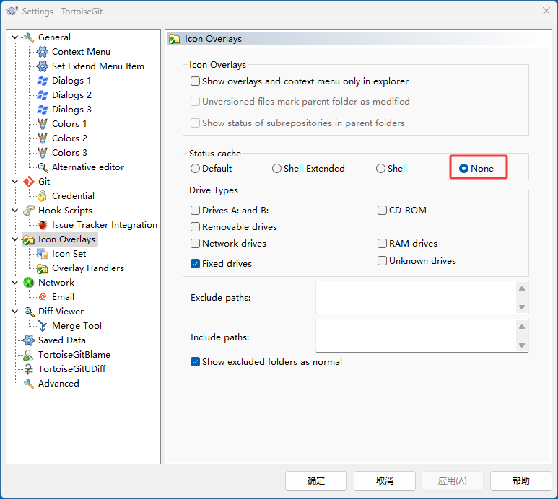Click the TortoiseGitBlame icon

pos(28,355)
